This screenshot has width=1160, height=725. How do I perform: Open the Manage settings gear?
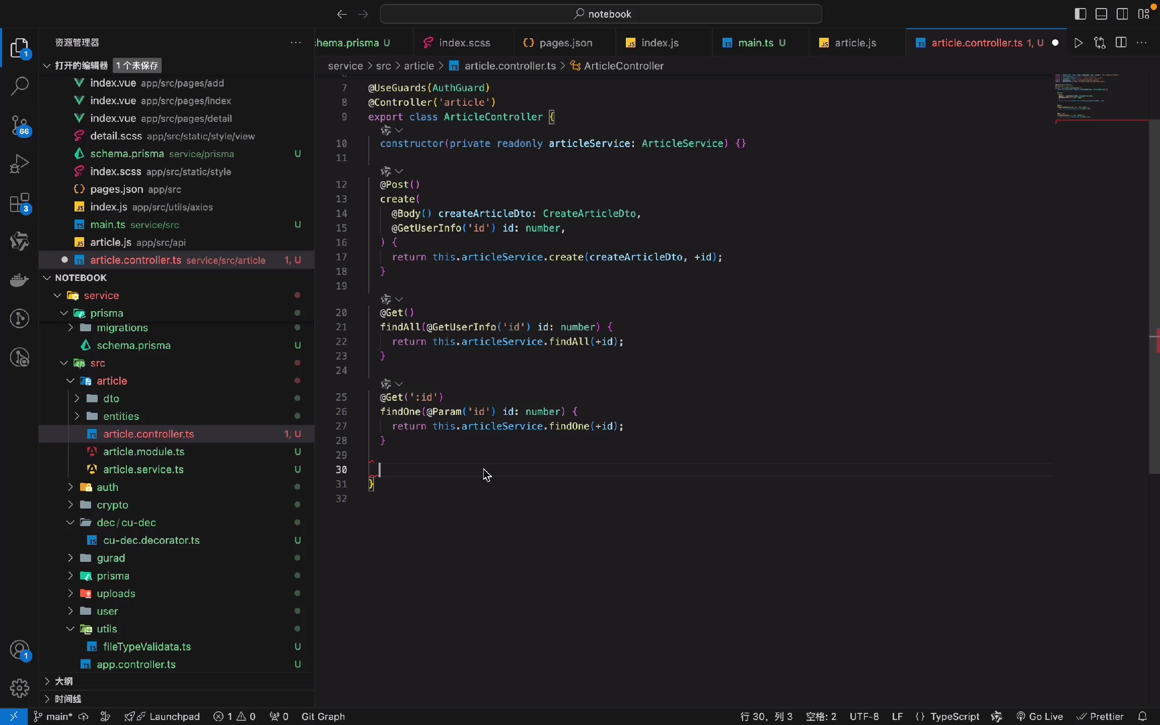pos(20,688)
